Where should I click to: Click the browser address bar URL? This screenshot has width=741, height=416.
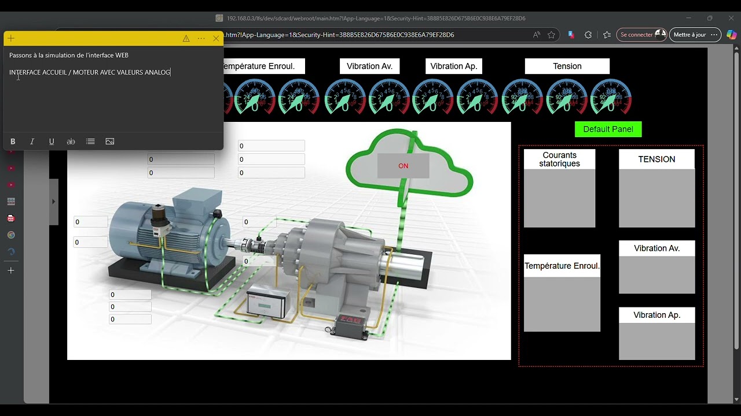pyautogui.click(x=339, y=35)
